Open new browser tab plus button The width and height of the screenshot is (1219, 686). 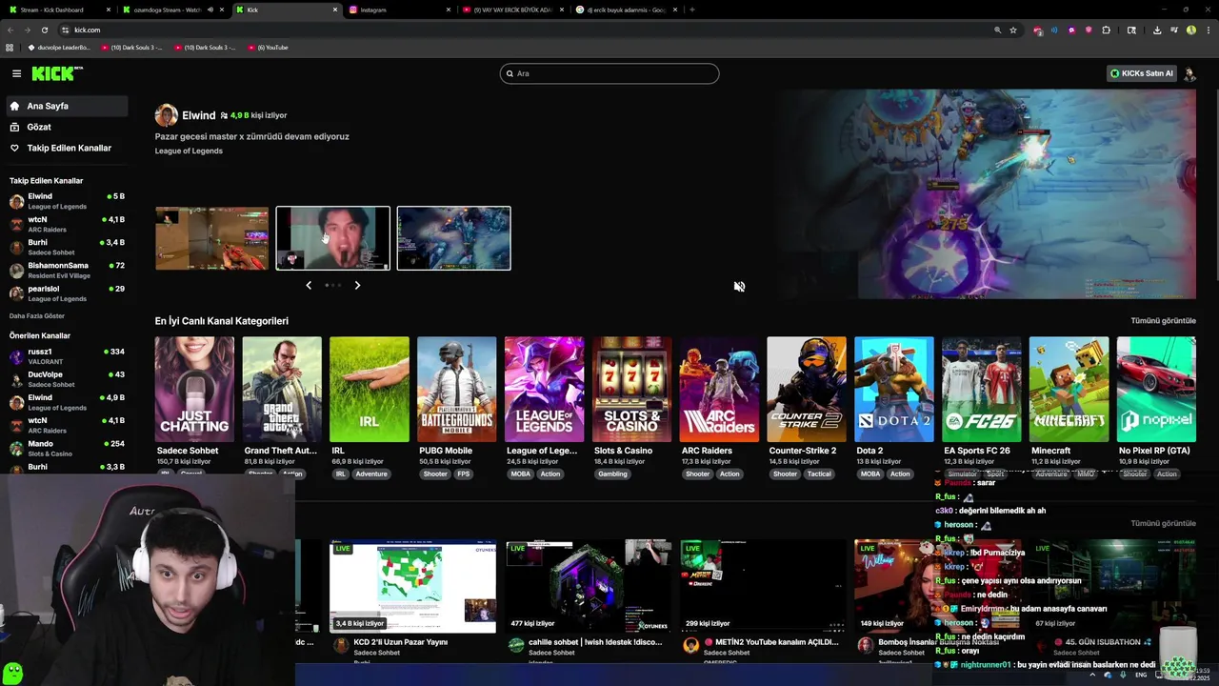click(x=691, y=10)
